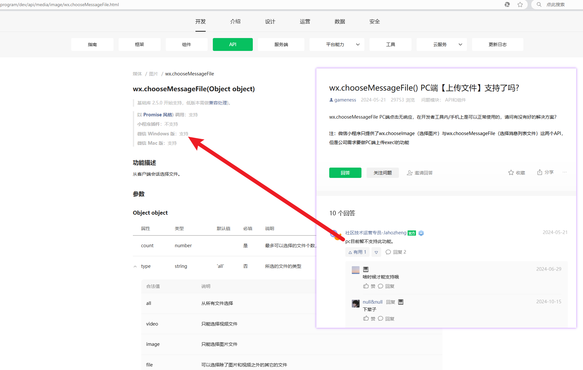583x370 pixels.
Task: Click the 收藏 star icon
Action: coord(511,172)
